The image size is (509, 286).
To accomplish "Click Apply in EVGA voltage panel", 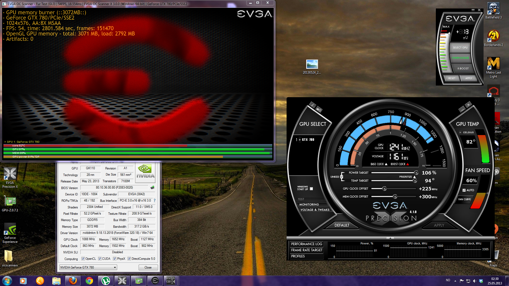I will 469,78.
